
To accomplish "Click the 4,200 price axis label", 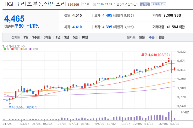I will (181, 79).
